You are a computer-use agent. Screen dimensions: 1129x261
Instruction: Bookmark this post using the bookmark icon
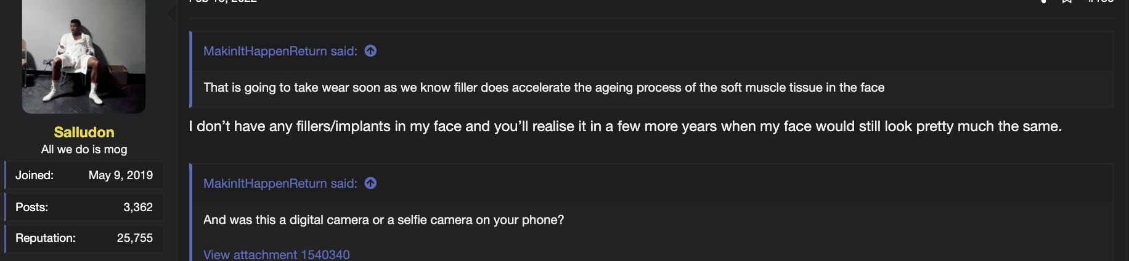point(1067,1)
